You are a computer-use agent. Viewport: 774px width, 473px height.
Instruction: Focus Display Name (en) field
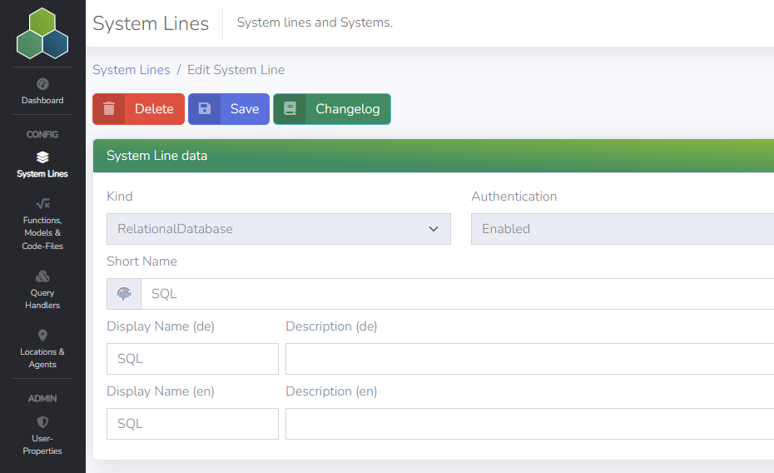pyautogui.click(x=192, y=424)
